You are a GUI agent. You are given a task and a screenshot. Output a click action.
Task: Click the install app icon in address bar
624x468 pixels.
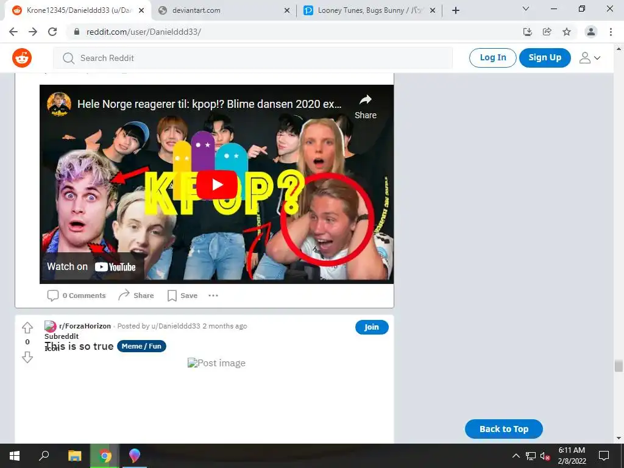pyautogui.click(x=527, y=32)
